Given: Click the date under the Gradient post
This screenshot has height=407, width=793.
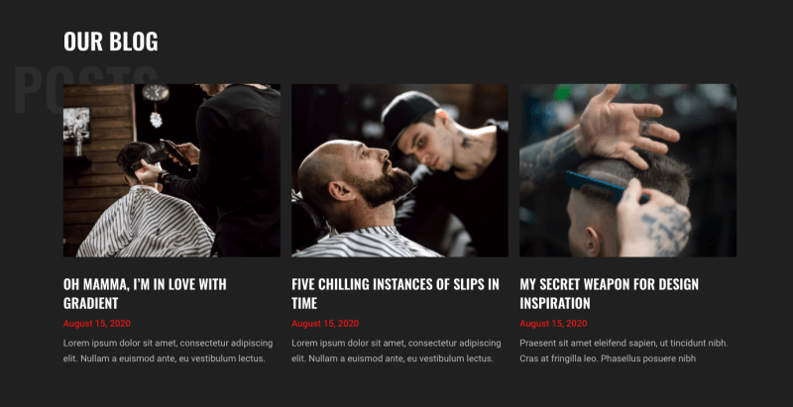Looking at the screenshot, I should click(x=96, y=324).
